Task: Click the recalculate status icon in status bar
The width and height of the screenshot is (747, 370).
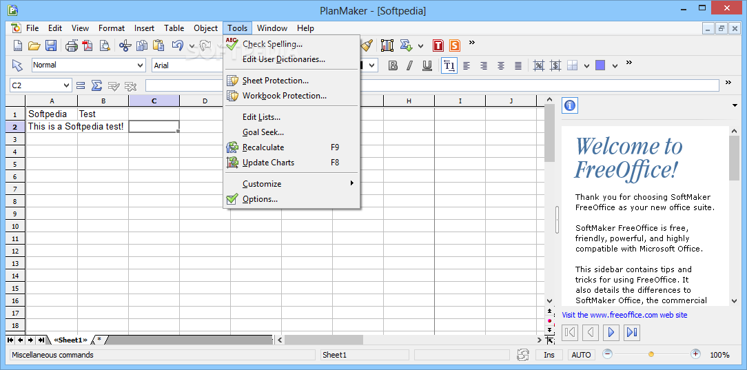Action: coord(523,355)
